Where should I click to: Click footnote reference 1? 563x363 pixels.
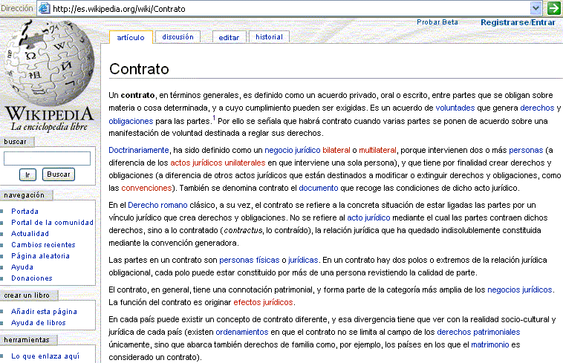(x=214, y=117)
